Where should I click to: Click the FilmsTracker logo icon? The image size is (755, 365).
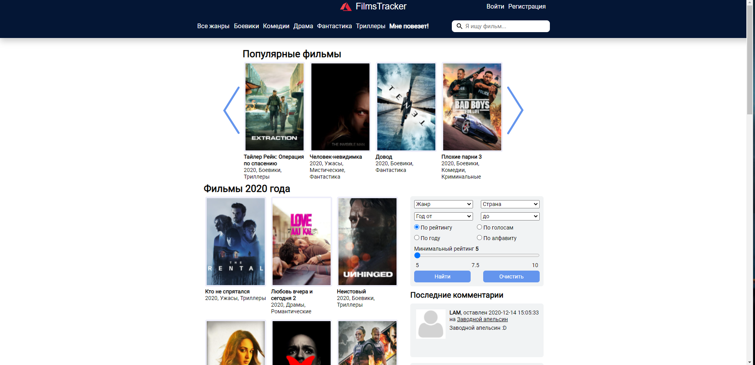347,6
